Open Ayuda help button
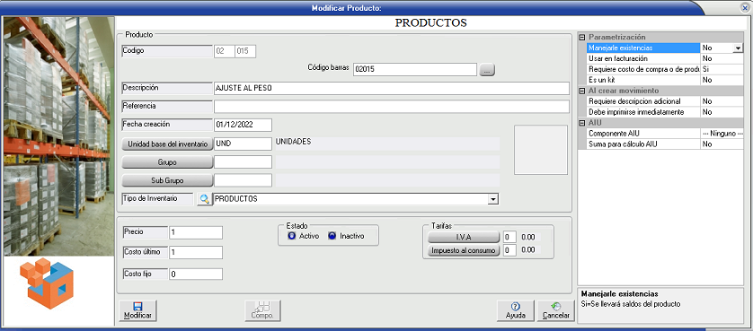Image resolution: width=753 pixels, height=331 pixels. tap(516, 311)
